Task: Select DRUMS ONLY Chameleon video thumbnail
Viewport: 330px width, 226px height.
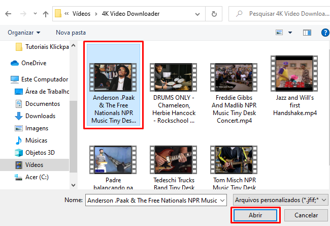Action: point(174,77)
